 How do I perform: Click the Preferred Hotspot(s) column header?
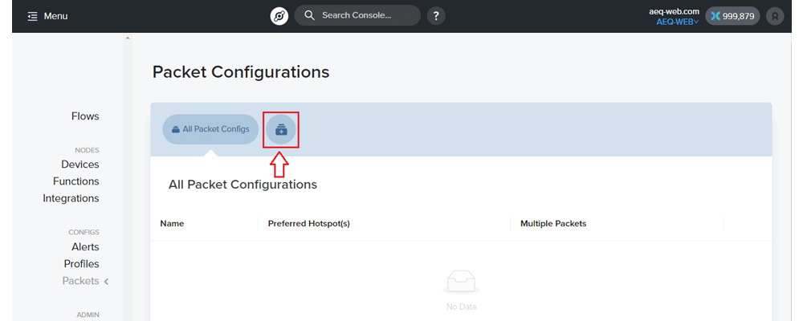point(309,224)
